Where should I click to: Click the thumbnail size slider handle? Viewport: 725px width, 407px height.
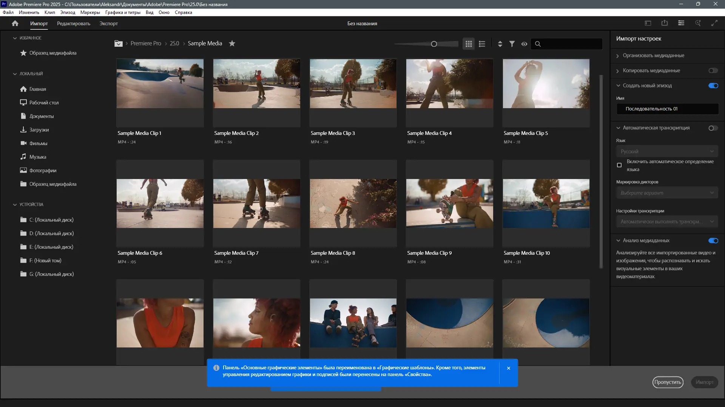click(x=434, y=44)
